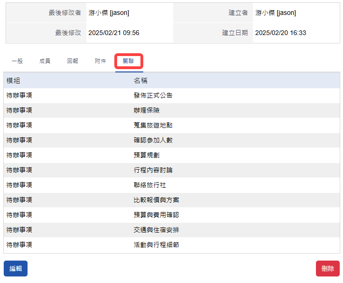Open the 發佈正式公告 item
The image size is (343, 283).
(153, 95)
